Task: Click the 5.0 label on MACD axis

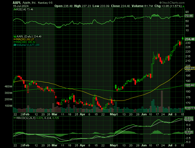Action: tap(188, 125)
